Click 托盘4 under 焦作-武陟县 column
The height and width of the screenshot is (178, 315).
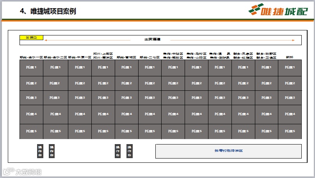(220, 114)
